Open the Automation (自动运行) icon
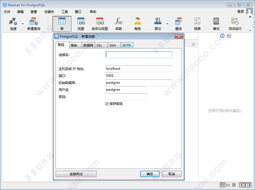 (x=235, y=21)
